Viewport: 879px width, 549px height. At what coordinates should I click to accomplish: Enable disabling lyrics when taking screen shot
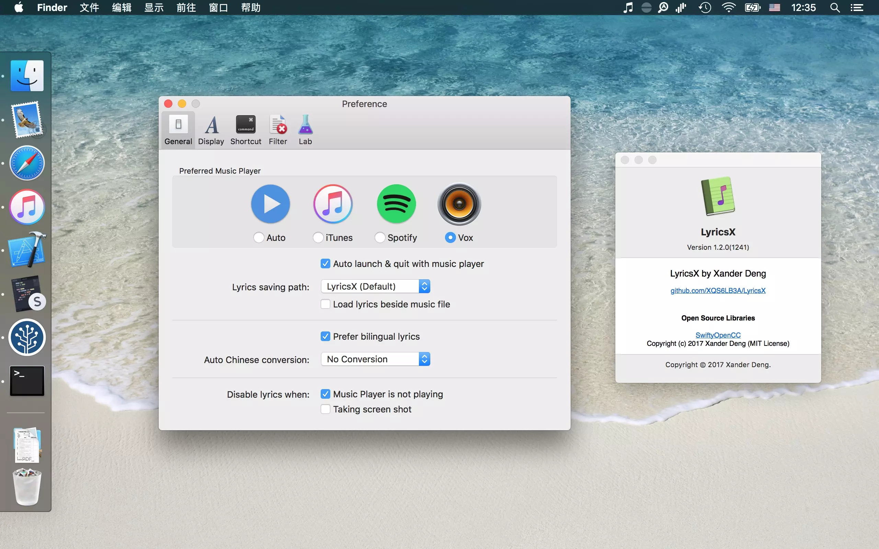[x=326, y=409]
